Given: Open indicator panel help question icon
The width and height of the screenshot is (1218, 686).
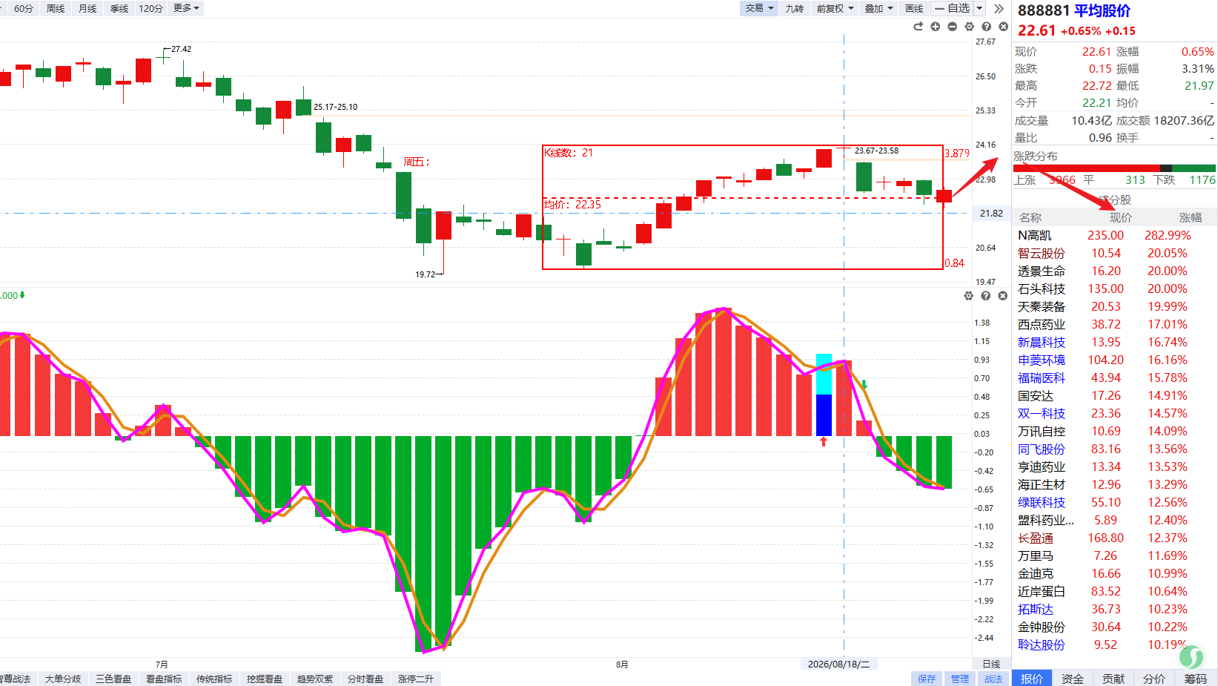Looking at the screenshot, I should (985, 296).
